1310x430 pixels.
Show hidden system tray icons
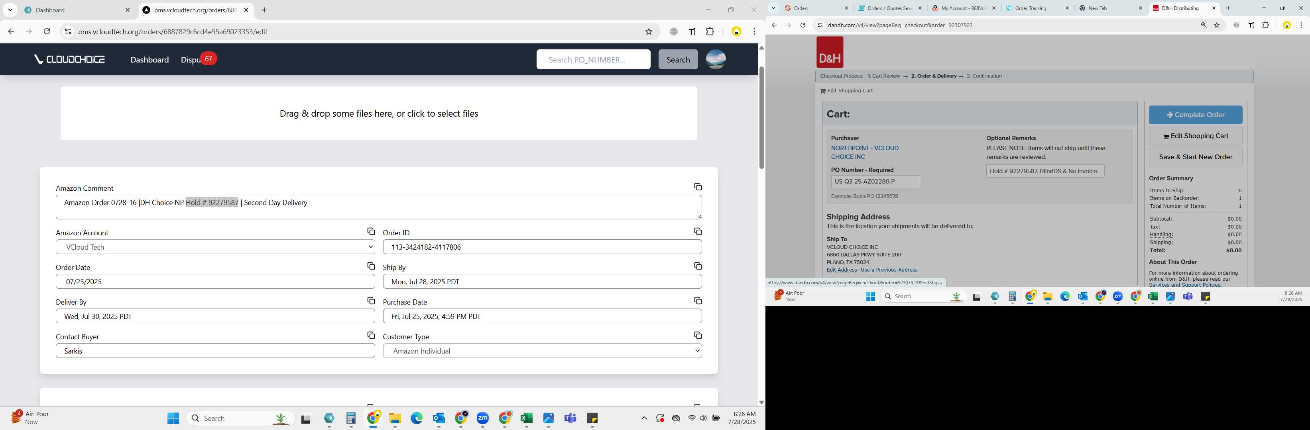[x=644, y=418]
